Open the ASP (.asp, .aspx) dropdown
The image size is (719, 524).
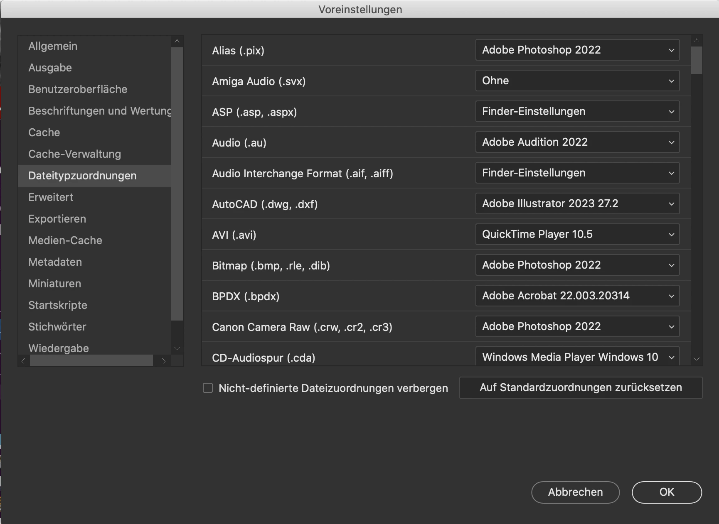coord(577,111)
